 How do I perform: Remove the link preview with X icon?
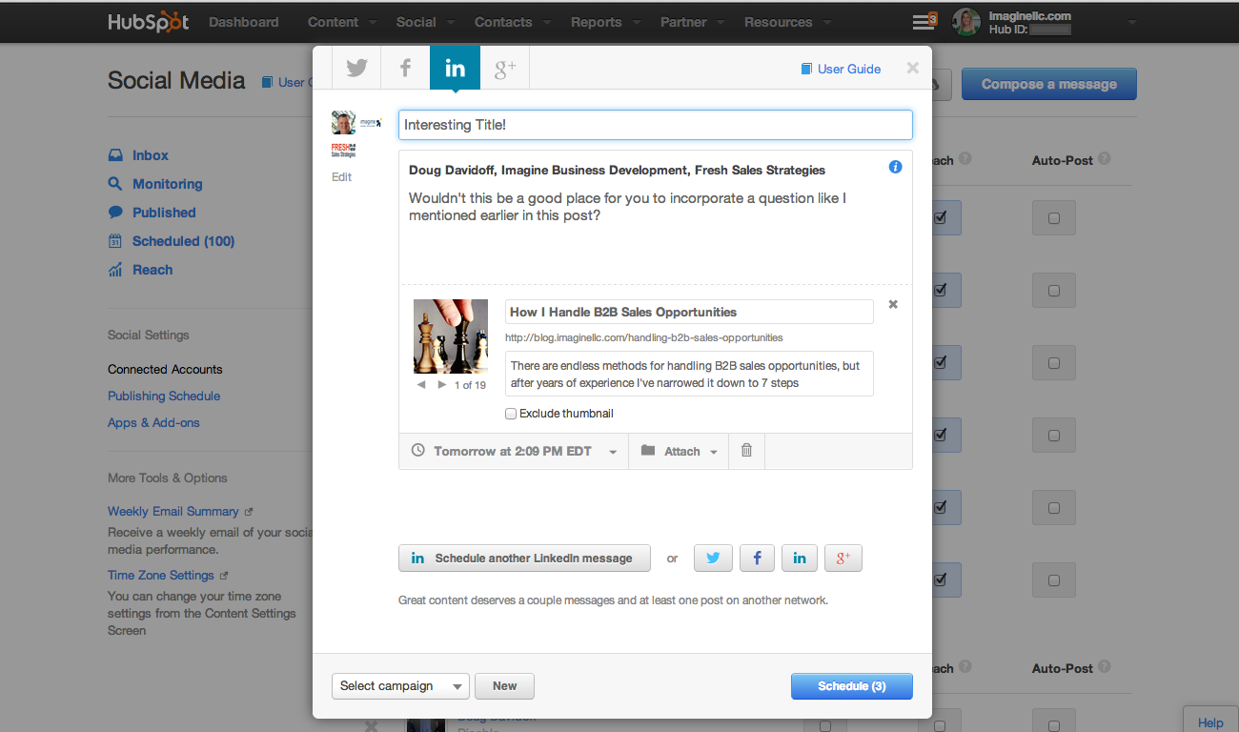pos(893,304)
